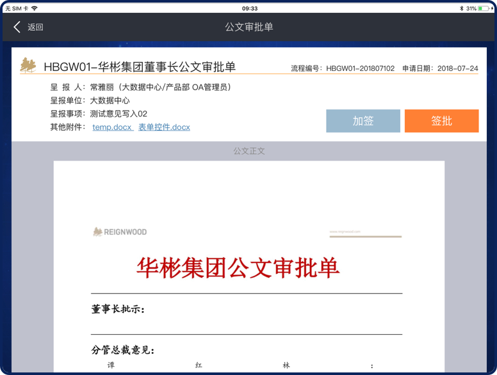This screenshot has height=375, width=497.
Task: Click the 申请日期 2018-07-24 text
Action: coord(440,68)
